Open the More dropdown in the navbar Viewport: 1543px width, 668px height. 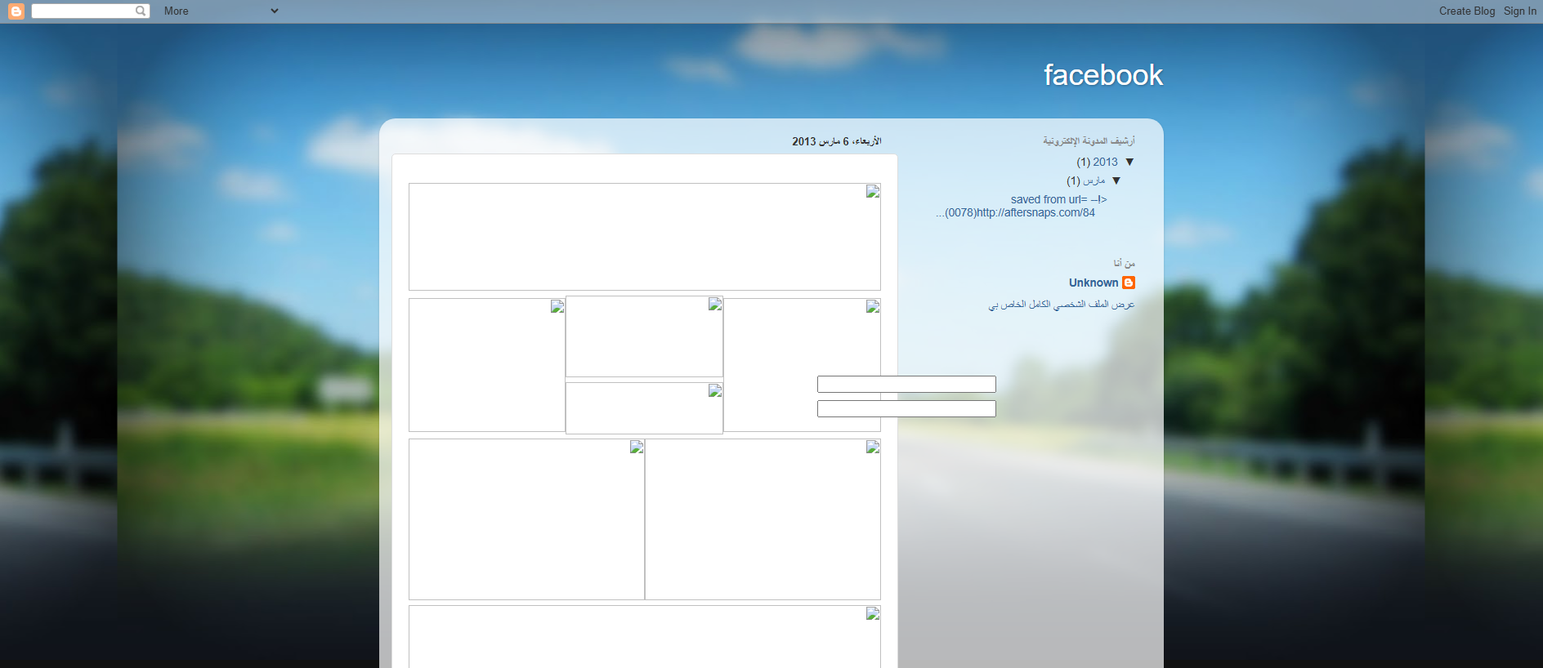[221, 11]
